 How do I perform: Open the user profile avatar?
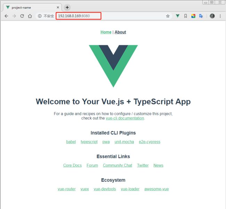212,16
